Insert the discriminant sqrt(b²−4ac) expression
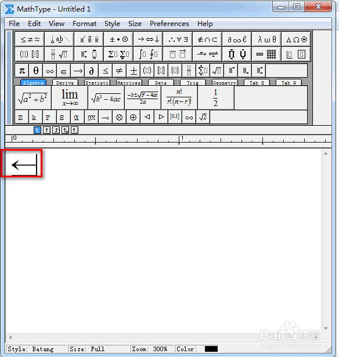 pos(106,98)
